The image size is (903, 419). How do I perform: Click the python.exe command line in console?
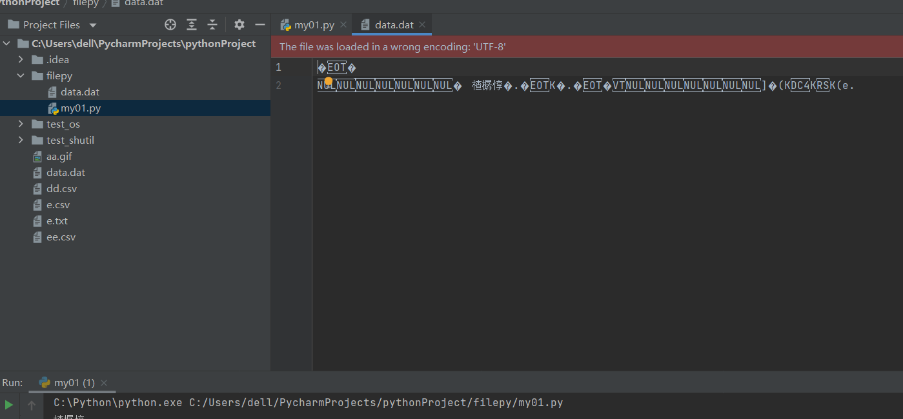pos(308,403)
